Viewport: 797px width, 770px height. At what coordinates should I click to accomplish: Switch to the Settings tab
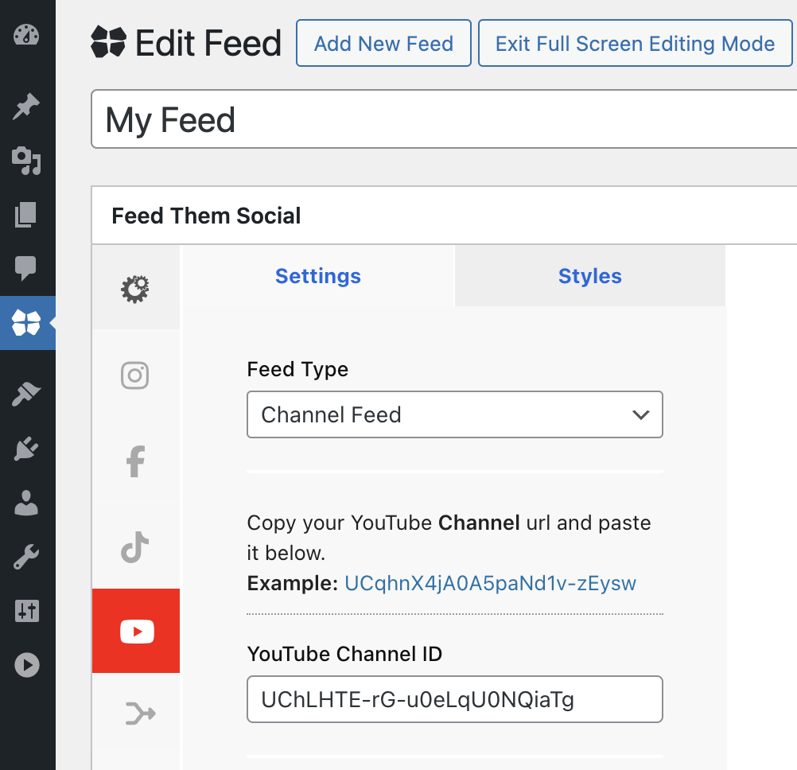point(318,276)
